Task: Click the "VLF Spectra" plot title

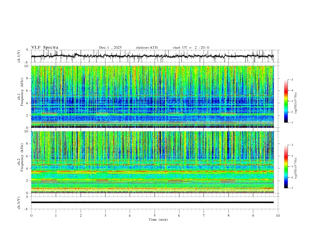Action: pyautogui.click(x=45, y=47)
